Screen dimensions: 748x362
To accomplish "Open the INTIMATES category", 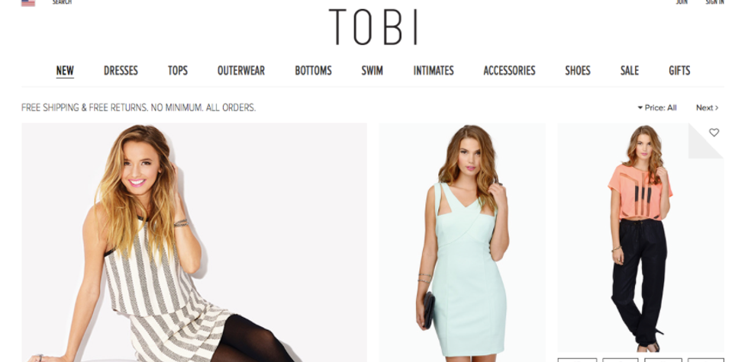I will [x=434, y=71].
